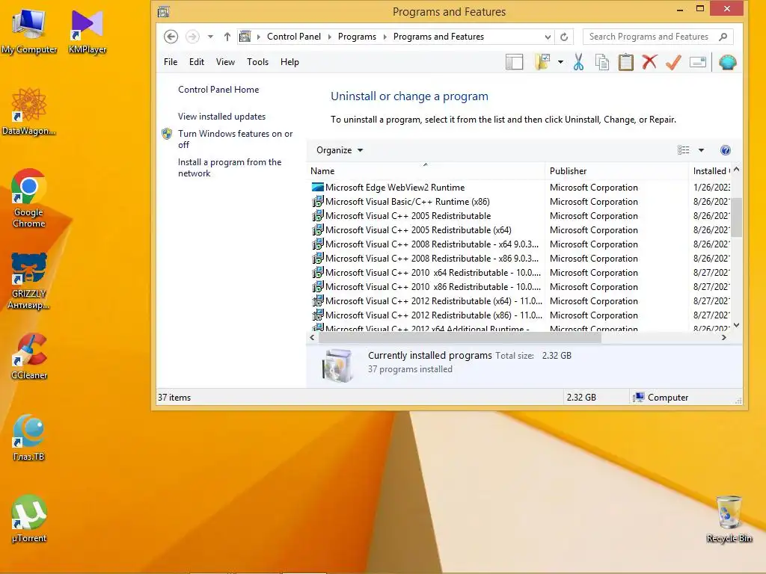Open Turn Windows features on or off
The height and width of the screenshot is (574, 766).
235,139
